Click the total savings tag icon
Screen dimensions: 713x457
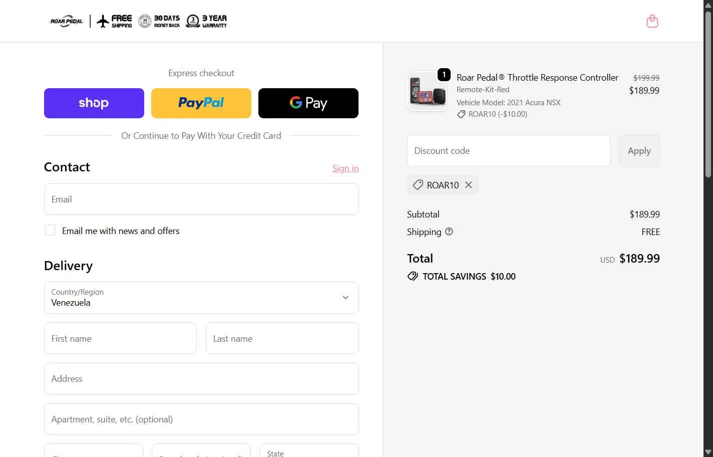pyautogui.click(x=413, y=276)
